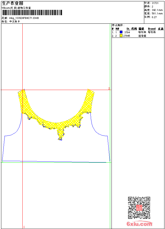Click the yellow color swatch in stop row 2
Screen dimensions: 165x229
coord(121,35)
